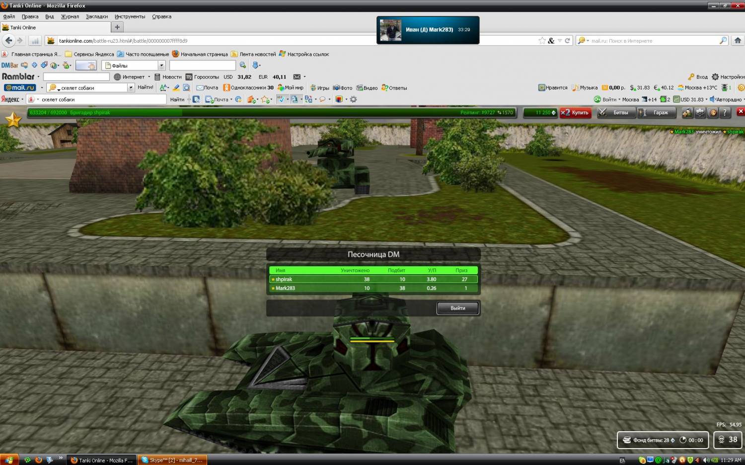
Task: Open the Закладки menu
Action: pyautogui.click(x=97, y=16)
